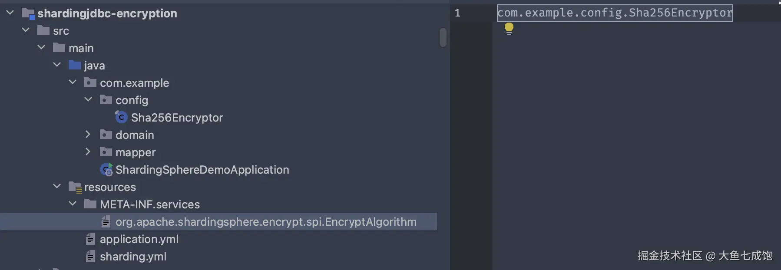Expand the mapper package
781x270 pixels.
88,152
